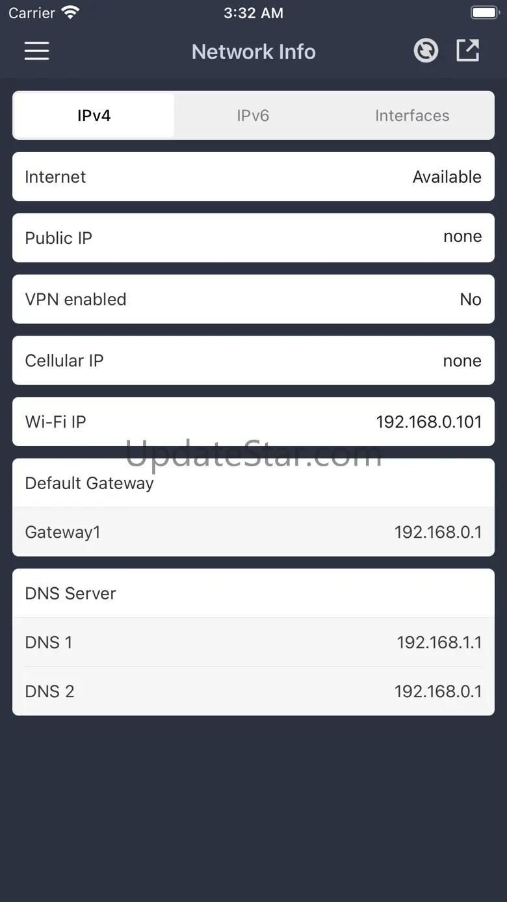507x902 pixels.
Task: Tap the 3:32 AM clock
Action: (x=253, y=13)
